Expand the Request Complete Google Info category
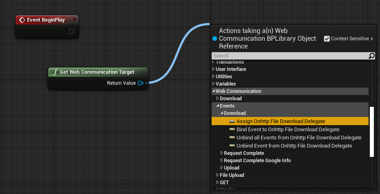 click(x=222, y=161)
